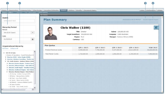Open the Incentive Estimator tab
Screen dimensions: 165x94
(x=51, y=10)
